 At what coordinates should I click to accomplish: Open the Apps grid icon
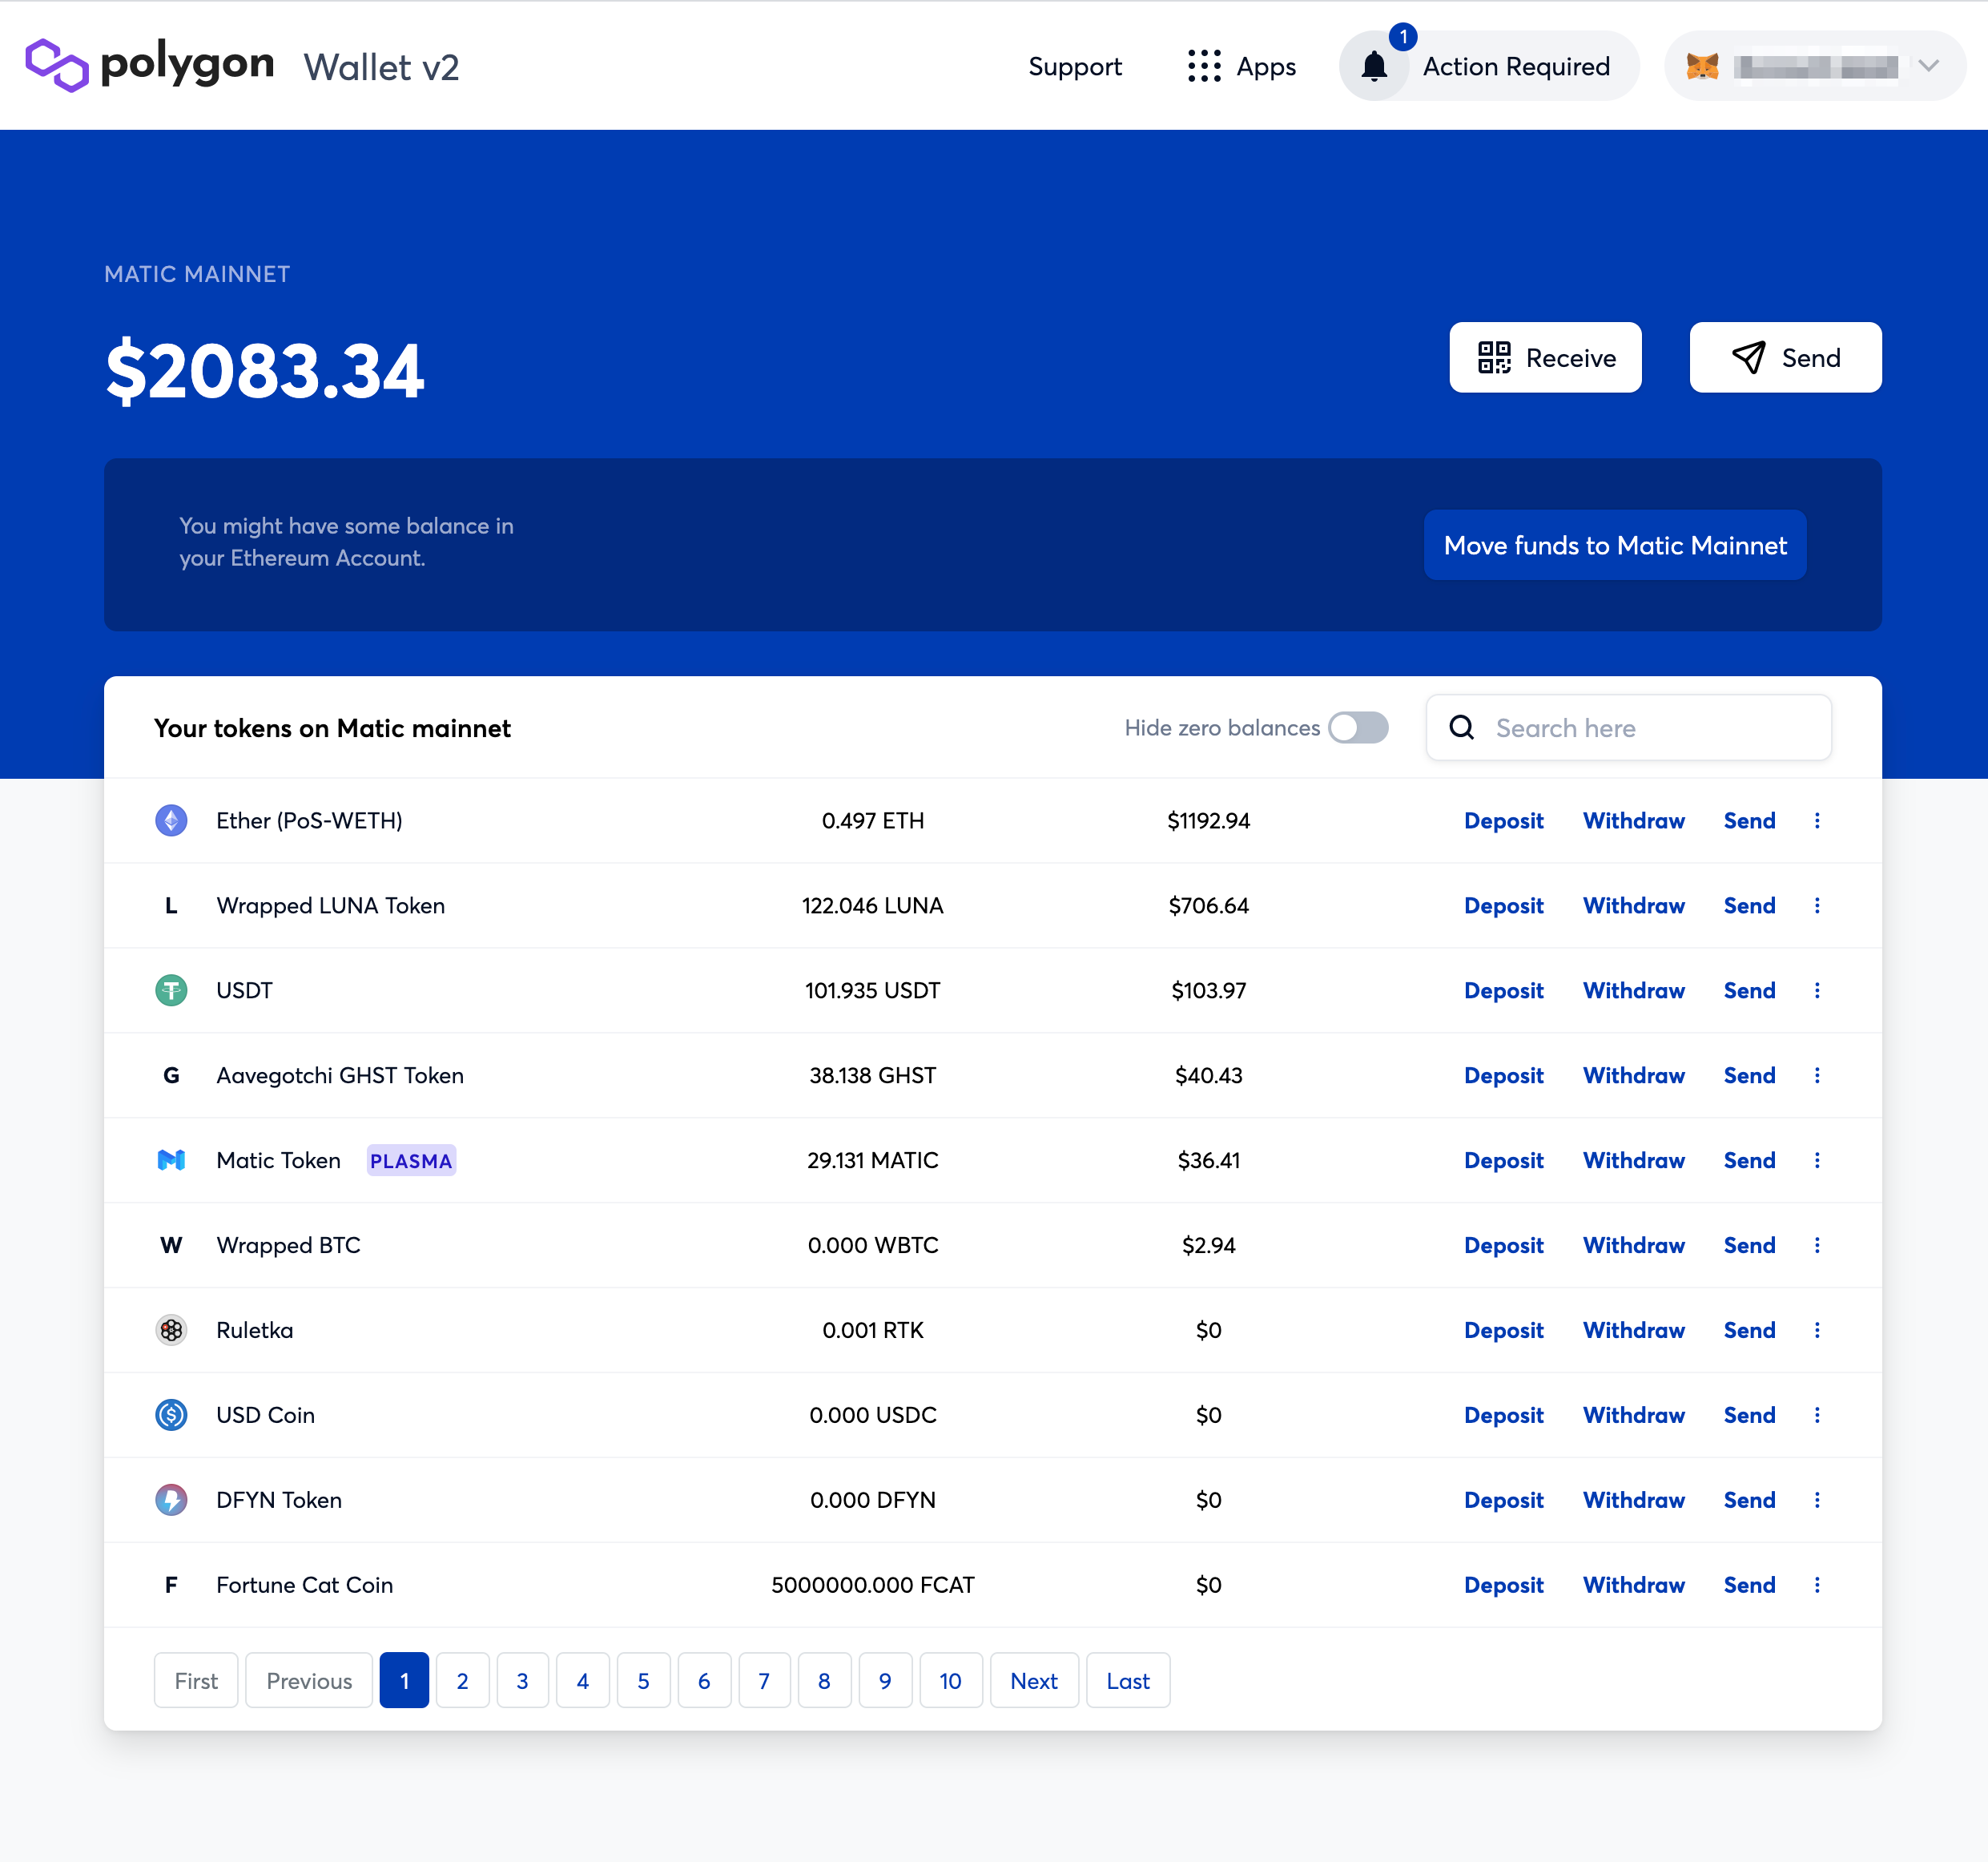tap(1204, 66)
